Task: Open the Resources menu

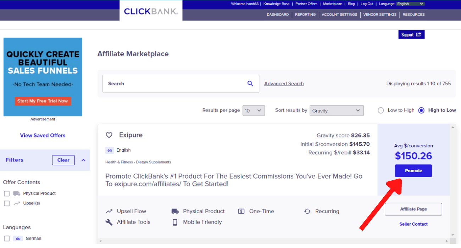Action: (413, 15)
